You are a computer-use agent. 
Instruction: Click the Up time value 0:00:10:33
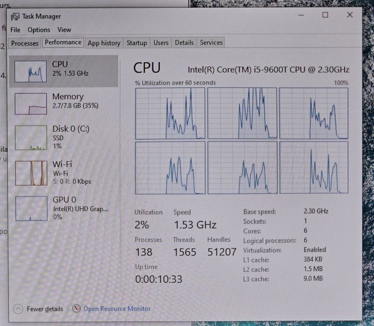point(159,279)
